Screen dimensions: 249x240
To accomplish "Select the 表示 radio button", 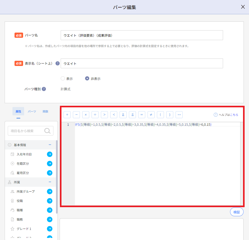I will pos(63,79).
